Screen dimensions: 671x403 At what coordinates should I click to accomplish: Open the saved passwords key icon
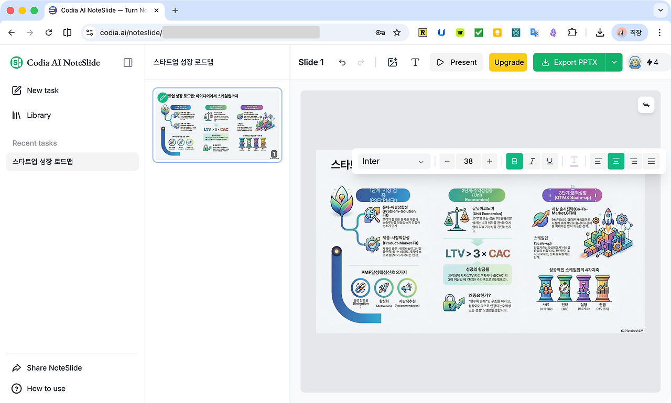click(381, 32)
